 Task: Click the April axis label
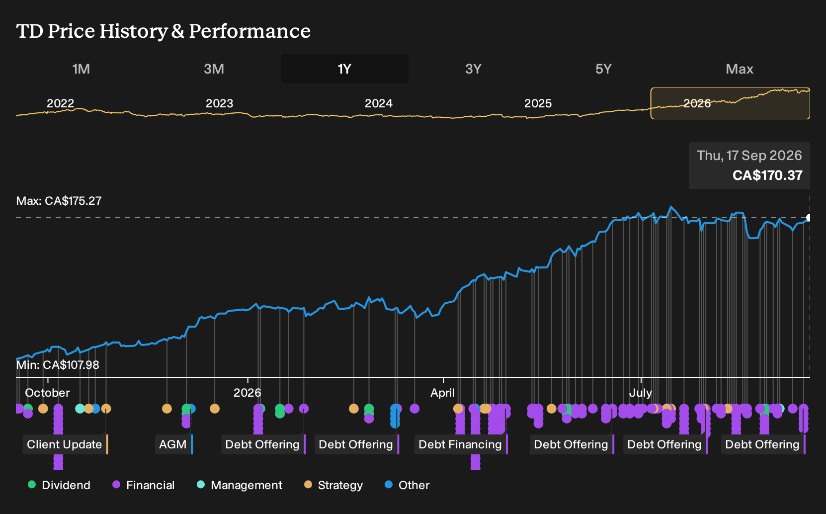coord(442,393)
